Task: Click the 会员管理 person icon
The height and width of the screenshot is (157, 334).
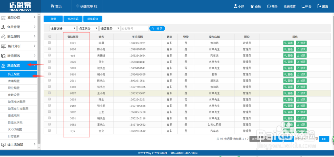Action: (x=3, y=27)
